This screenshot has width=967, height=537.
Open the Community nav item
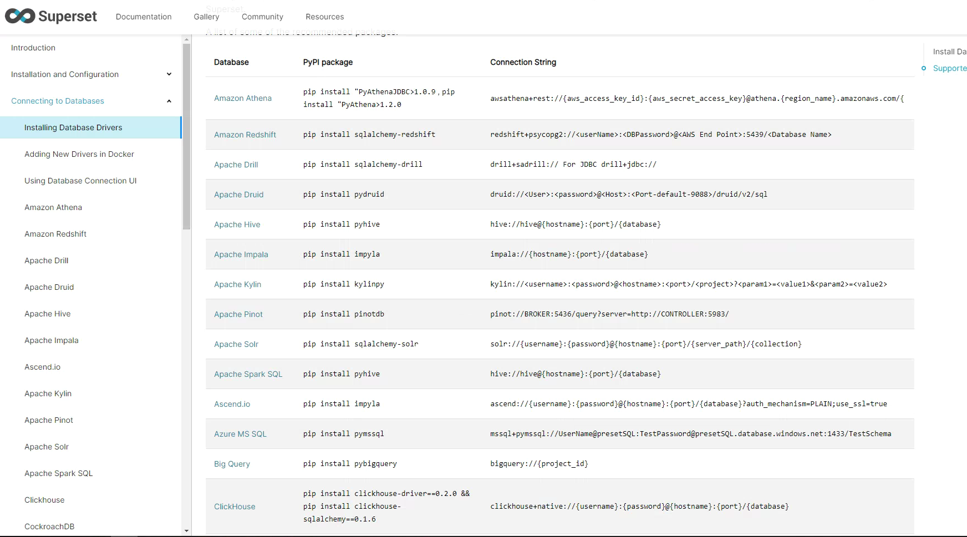pyautogui.click(x=262, y=17)
